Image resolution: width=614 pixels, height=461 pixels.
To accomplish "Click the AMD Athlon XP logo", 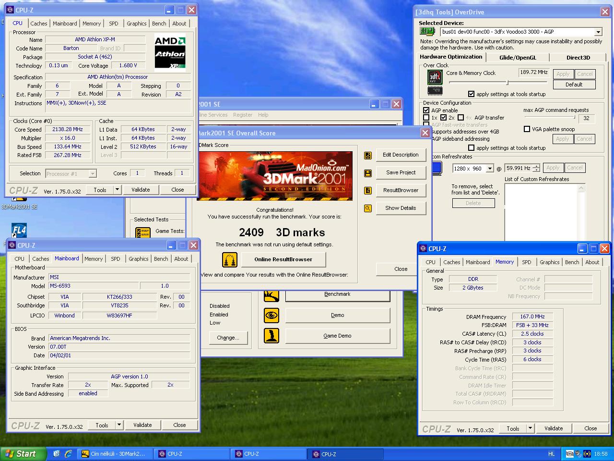I will click(x=170, y=52).
